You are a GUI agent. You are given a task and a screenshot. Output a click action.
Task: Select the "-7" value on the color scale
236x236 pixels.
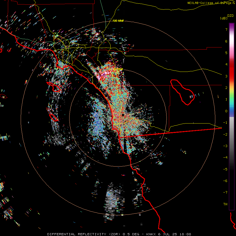coord(225,192)
